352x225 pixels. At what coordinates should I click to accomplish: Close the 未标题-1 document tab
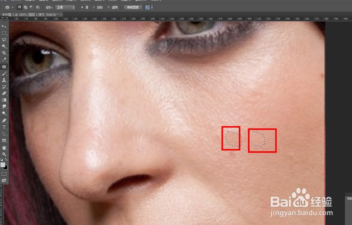click(x=61, y=14)
